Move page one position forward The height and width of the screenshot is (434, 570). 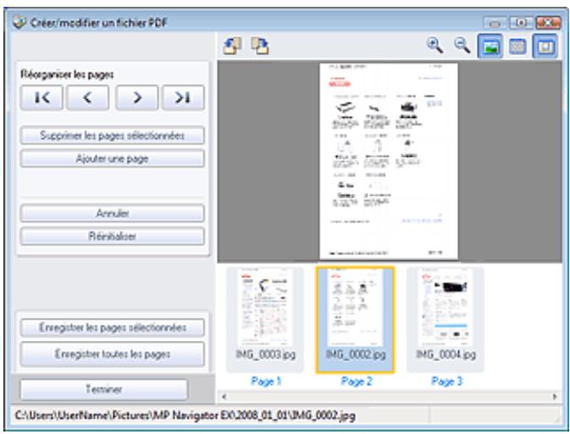136,97
